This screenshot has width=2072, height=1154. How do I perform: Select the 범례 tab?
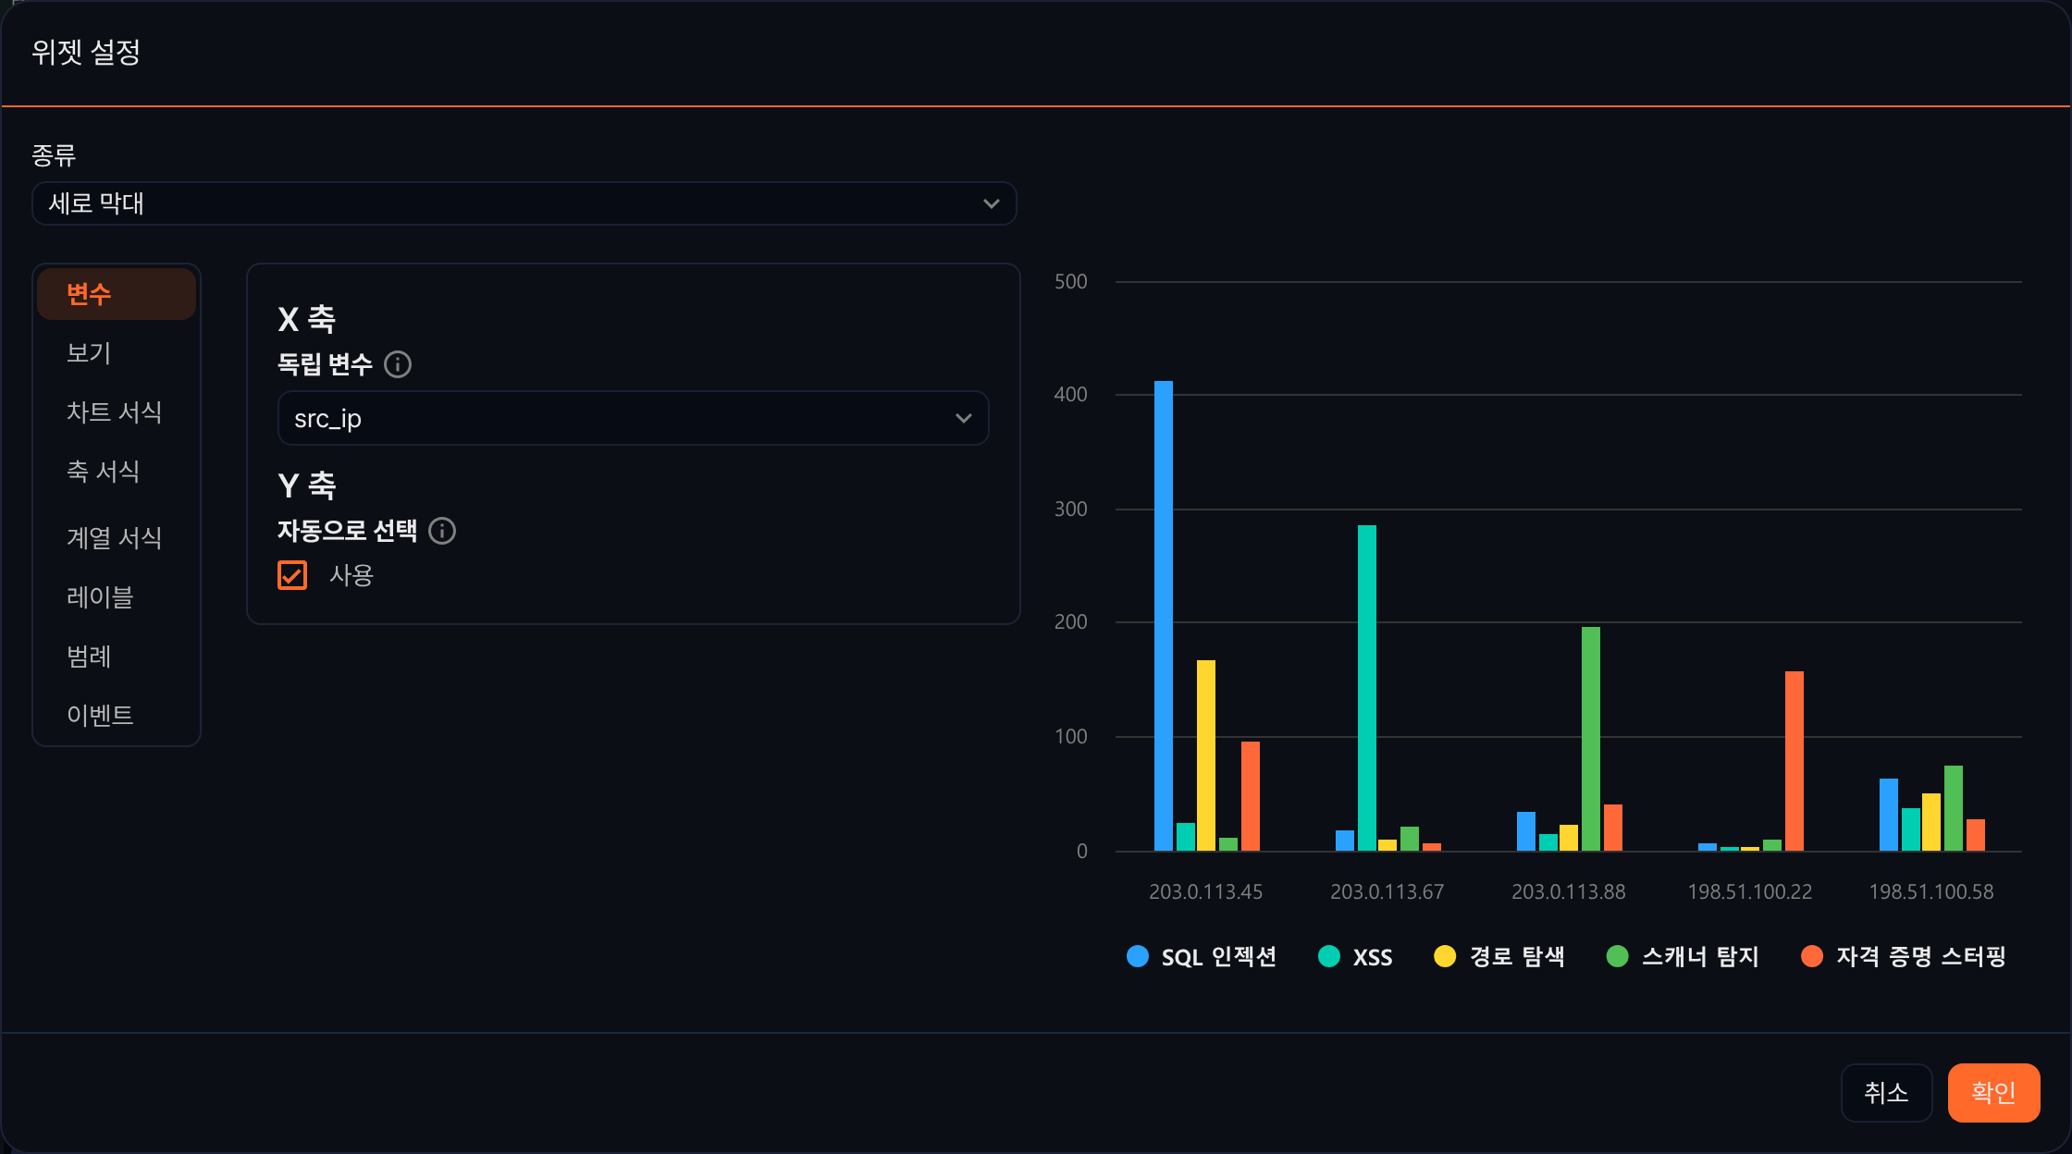pyautogui.click(x=117, y=657)
